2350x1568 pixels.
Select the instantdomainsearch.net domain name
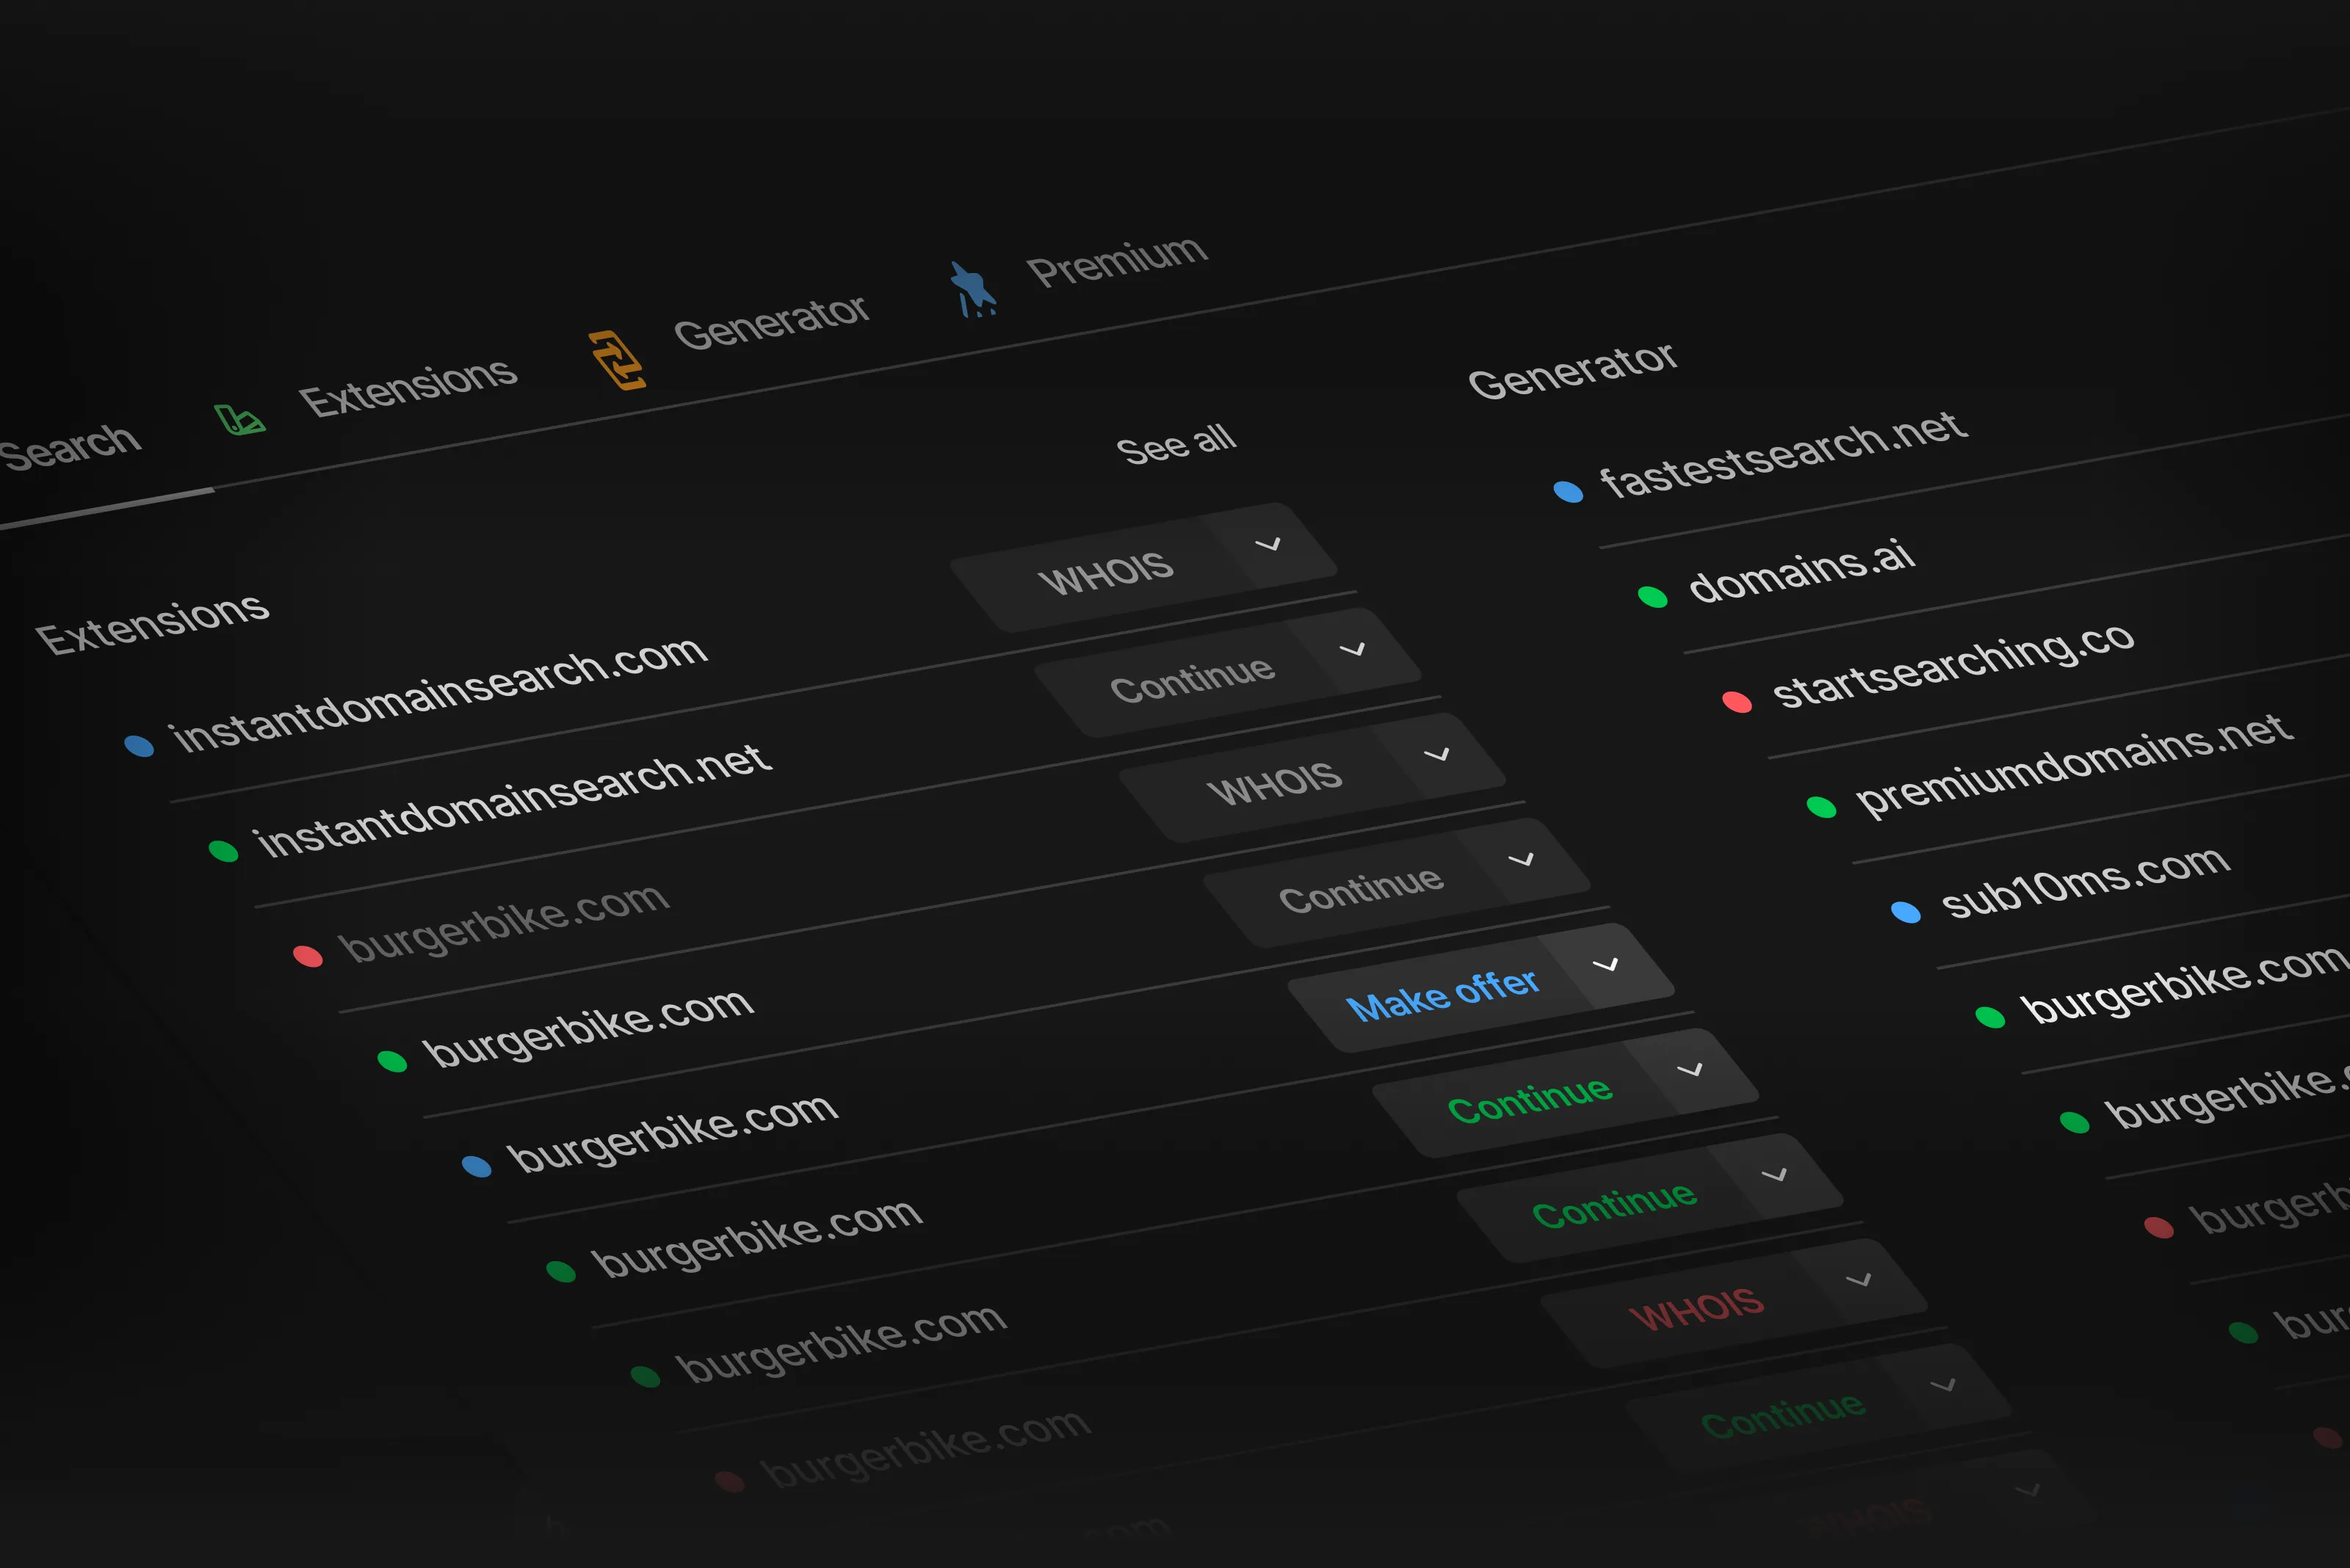click(x=513, y=801)
